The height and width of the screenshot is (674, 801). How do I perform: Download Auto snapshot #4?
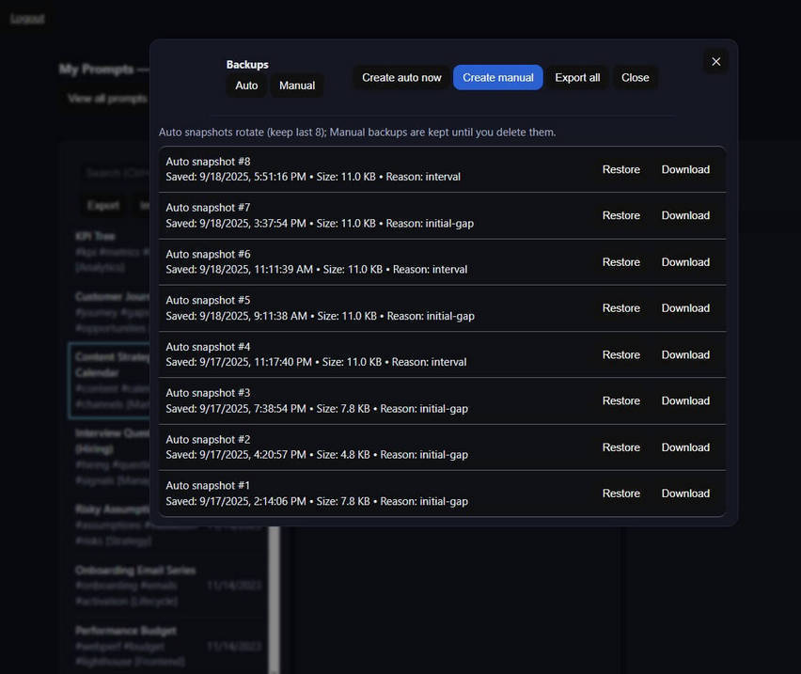pyautogui.click(x=685, y=355)
